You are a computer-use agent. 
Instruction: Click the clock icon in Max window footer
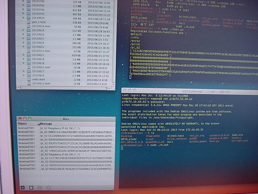click(31, 188)
